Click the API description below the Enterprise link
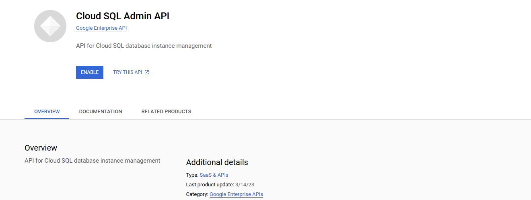The width and height of the screenshot is (531, 200). point(144,46)
